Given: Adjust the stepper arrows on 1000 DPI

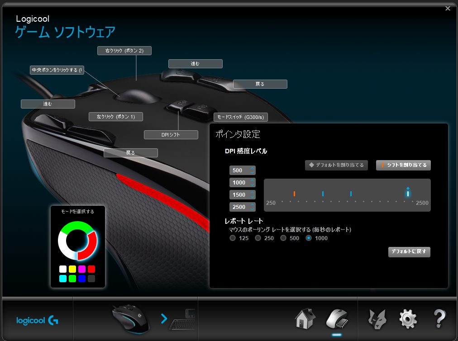Looking at the screenshot, I should point(253,182).
